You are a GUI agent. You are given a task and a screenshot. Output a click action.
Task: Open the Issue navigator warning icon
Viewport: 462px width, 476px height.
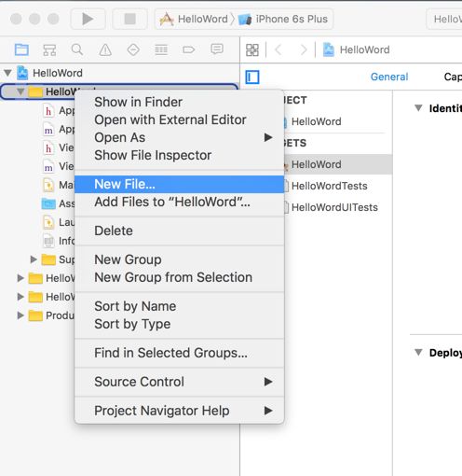(105, 49)
